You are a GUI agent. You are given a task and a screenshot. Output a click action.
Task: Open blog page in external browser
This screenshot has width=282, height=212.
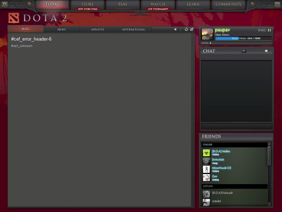click(x=192, y=29)
